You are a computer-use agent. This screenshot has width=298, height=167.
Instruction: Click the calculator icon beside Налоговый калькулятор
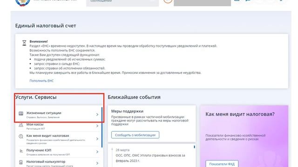(21, 162)
